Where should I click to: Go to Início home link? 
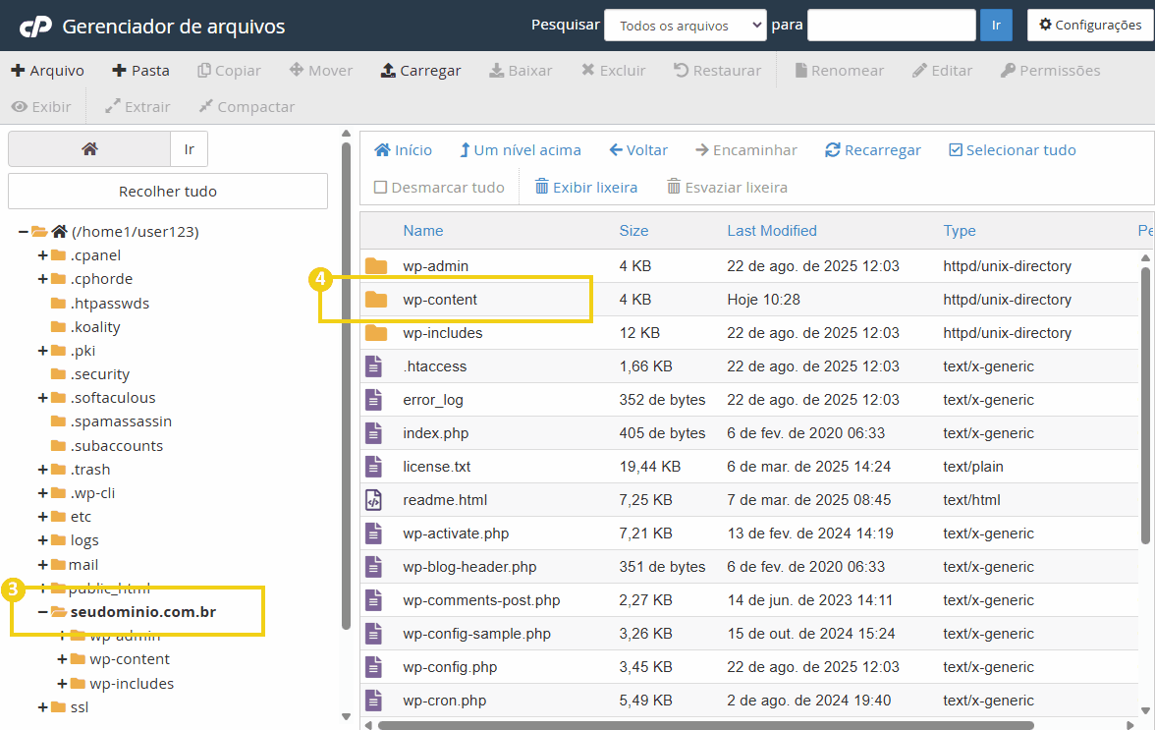pos(404,150)
